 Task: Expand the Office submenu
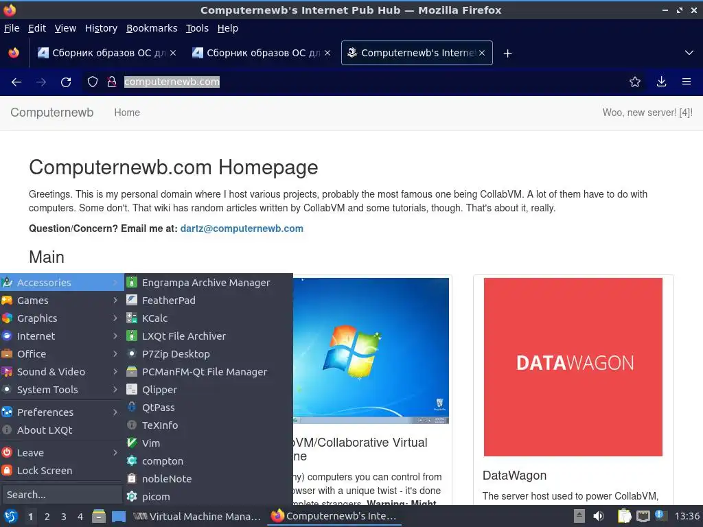click(x=62, y=354)
